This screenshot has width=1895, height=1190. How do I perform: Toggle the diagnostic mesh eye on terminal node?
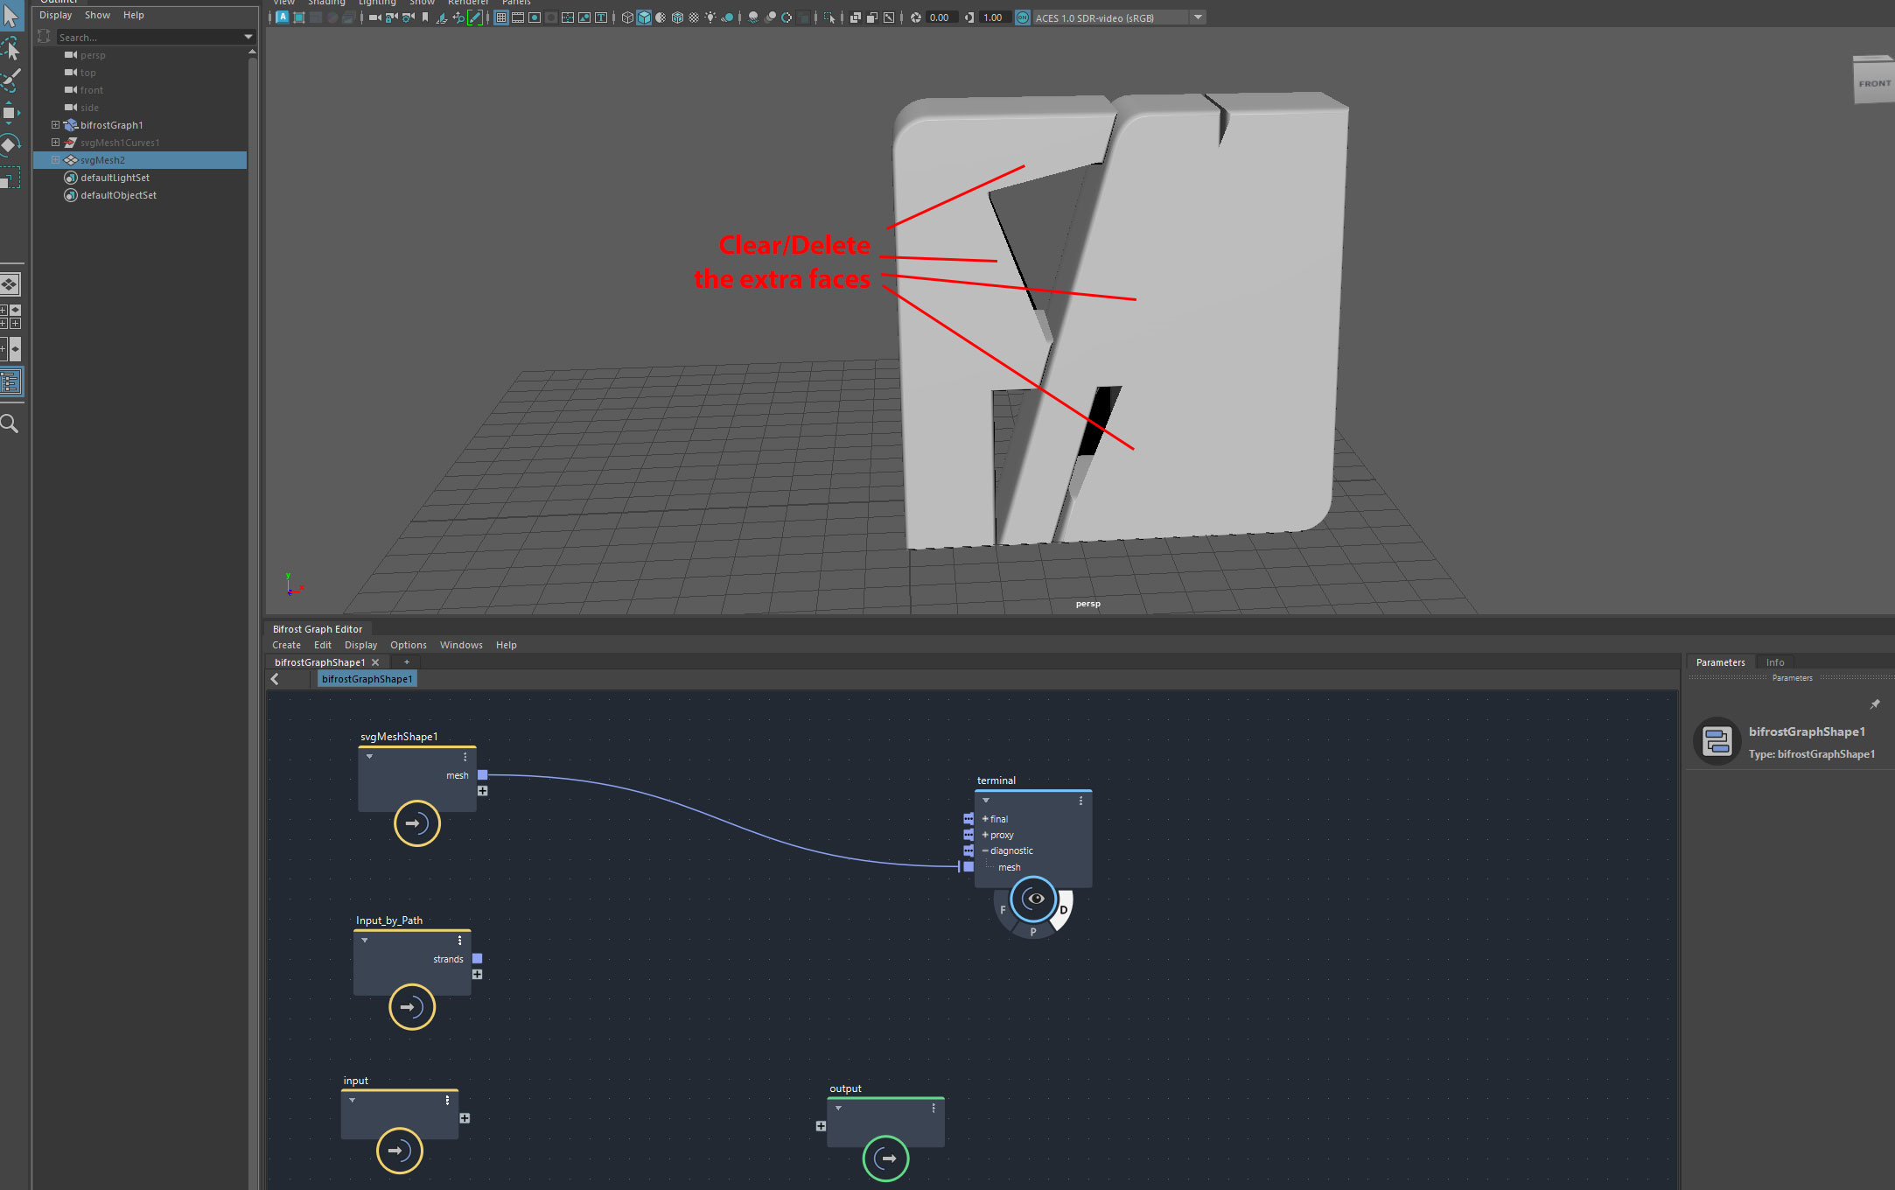[1036, 899]
